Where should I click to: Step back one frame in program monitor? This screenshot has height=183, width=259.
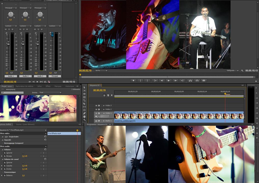coord(162,81)
